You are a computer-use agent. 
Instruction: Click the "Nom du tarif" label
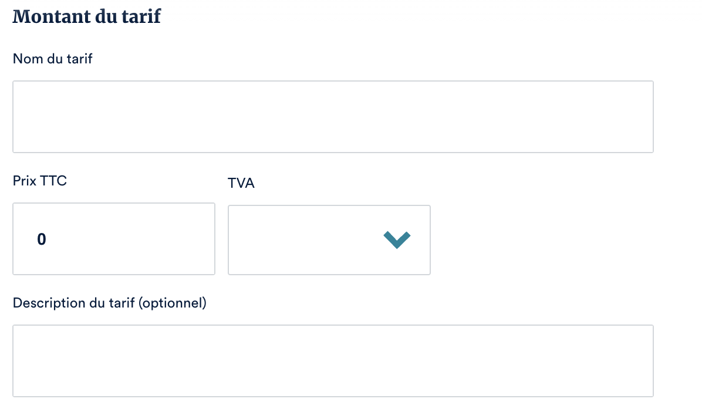(x=53, y=59)
